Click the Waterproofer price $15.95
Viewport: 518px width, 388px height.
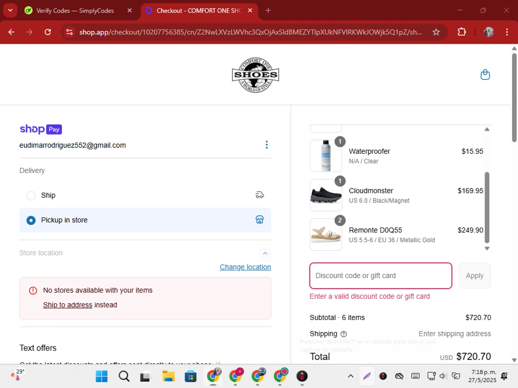coord(472,151)
